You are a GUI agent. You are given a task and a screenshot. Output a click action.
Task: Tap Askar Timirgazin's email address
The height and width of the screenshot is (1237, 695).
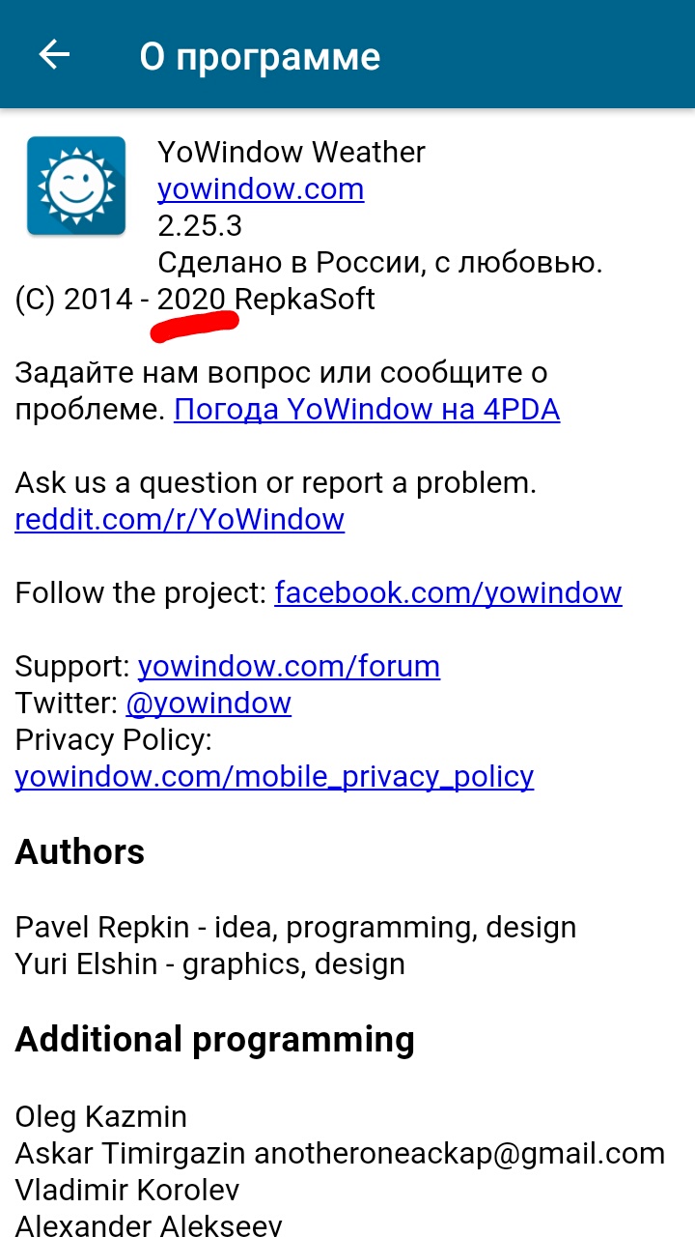pyautogui.click(x=459, y=1154)
